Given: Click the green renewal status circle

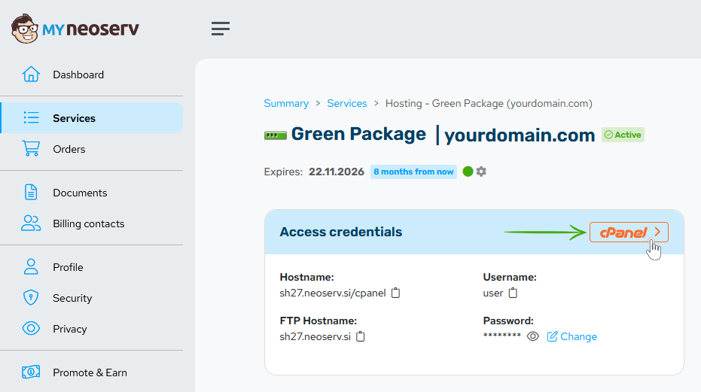Looking at the screenshot, I should pyautogui.click(x=468, y=172).
